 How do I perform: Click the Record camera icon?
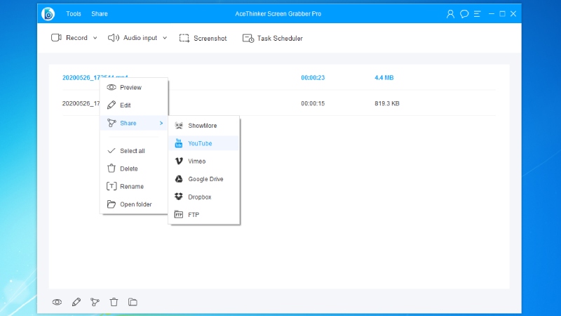(56, 38)
